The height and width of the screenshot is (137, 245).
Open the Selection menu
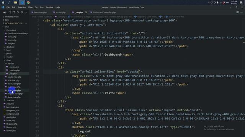coord(22,7)
